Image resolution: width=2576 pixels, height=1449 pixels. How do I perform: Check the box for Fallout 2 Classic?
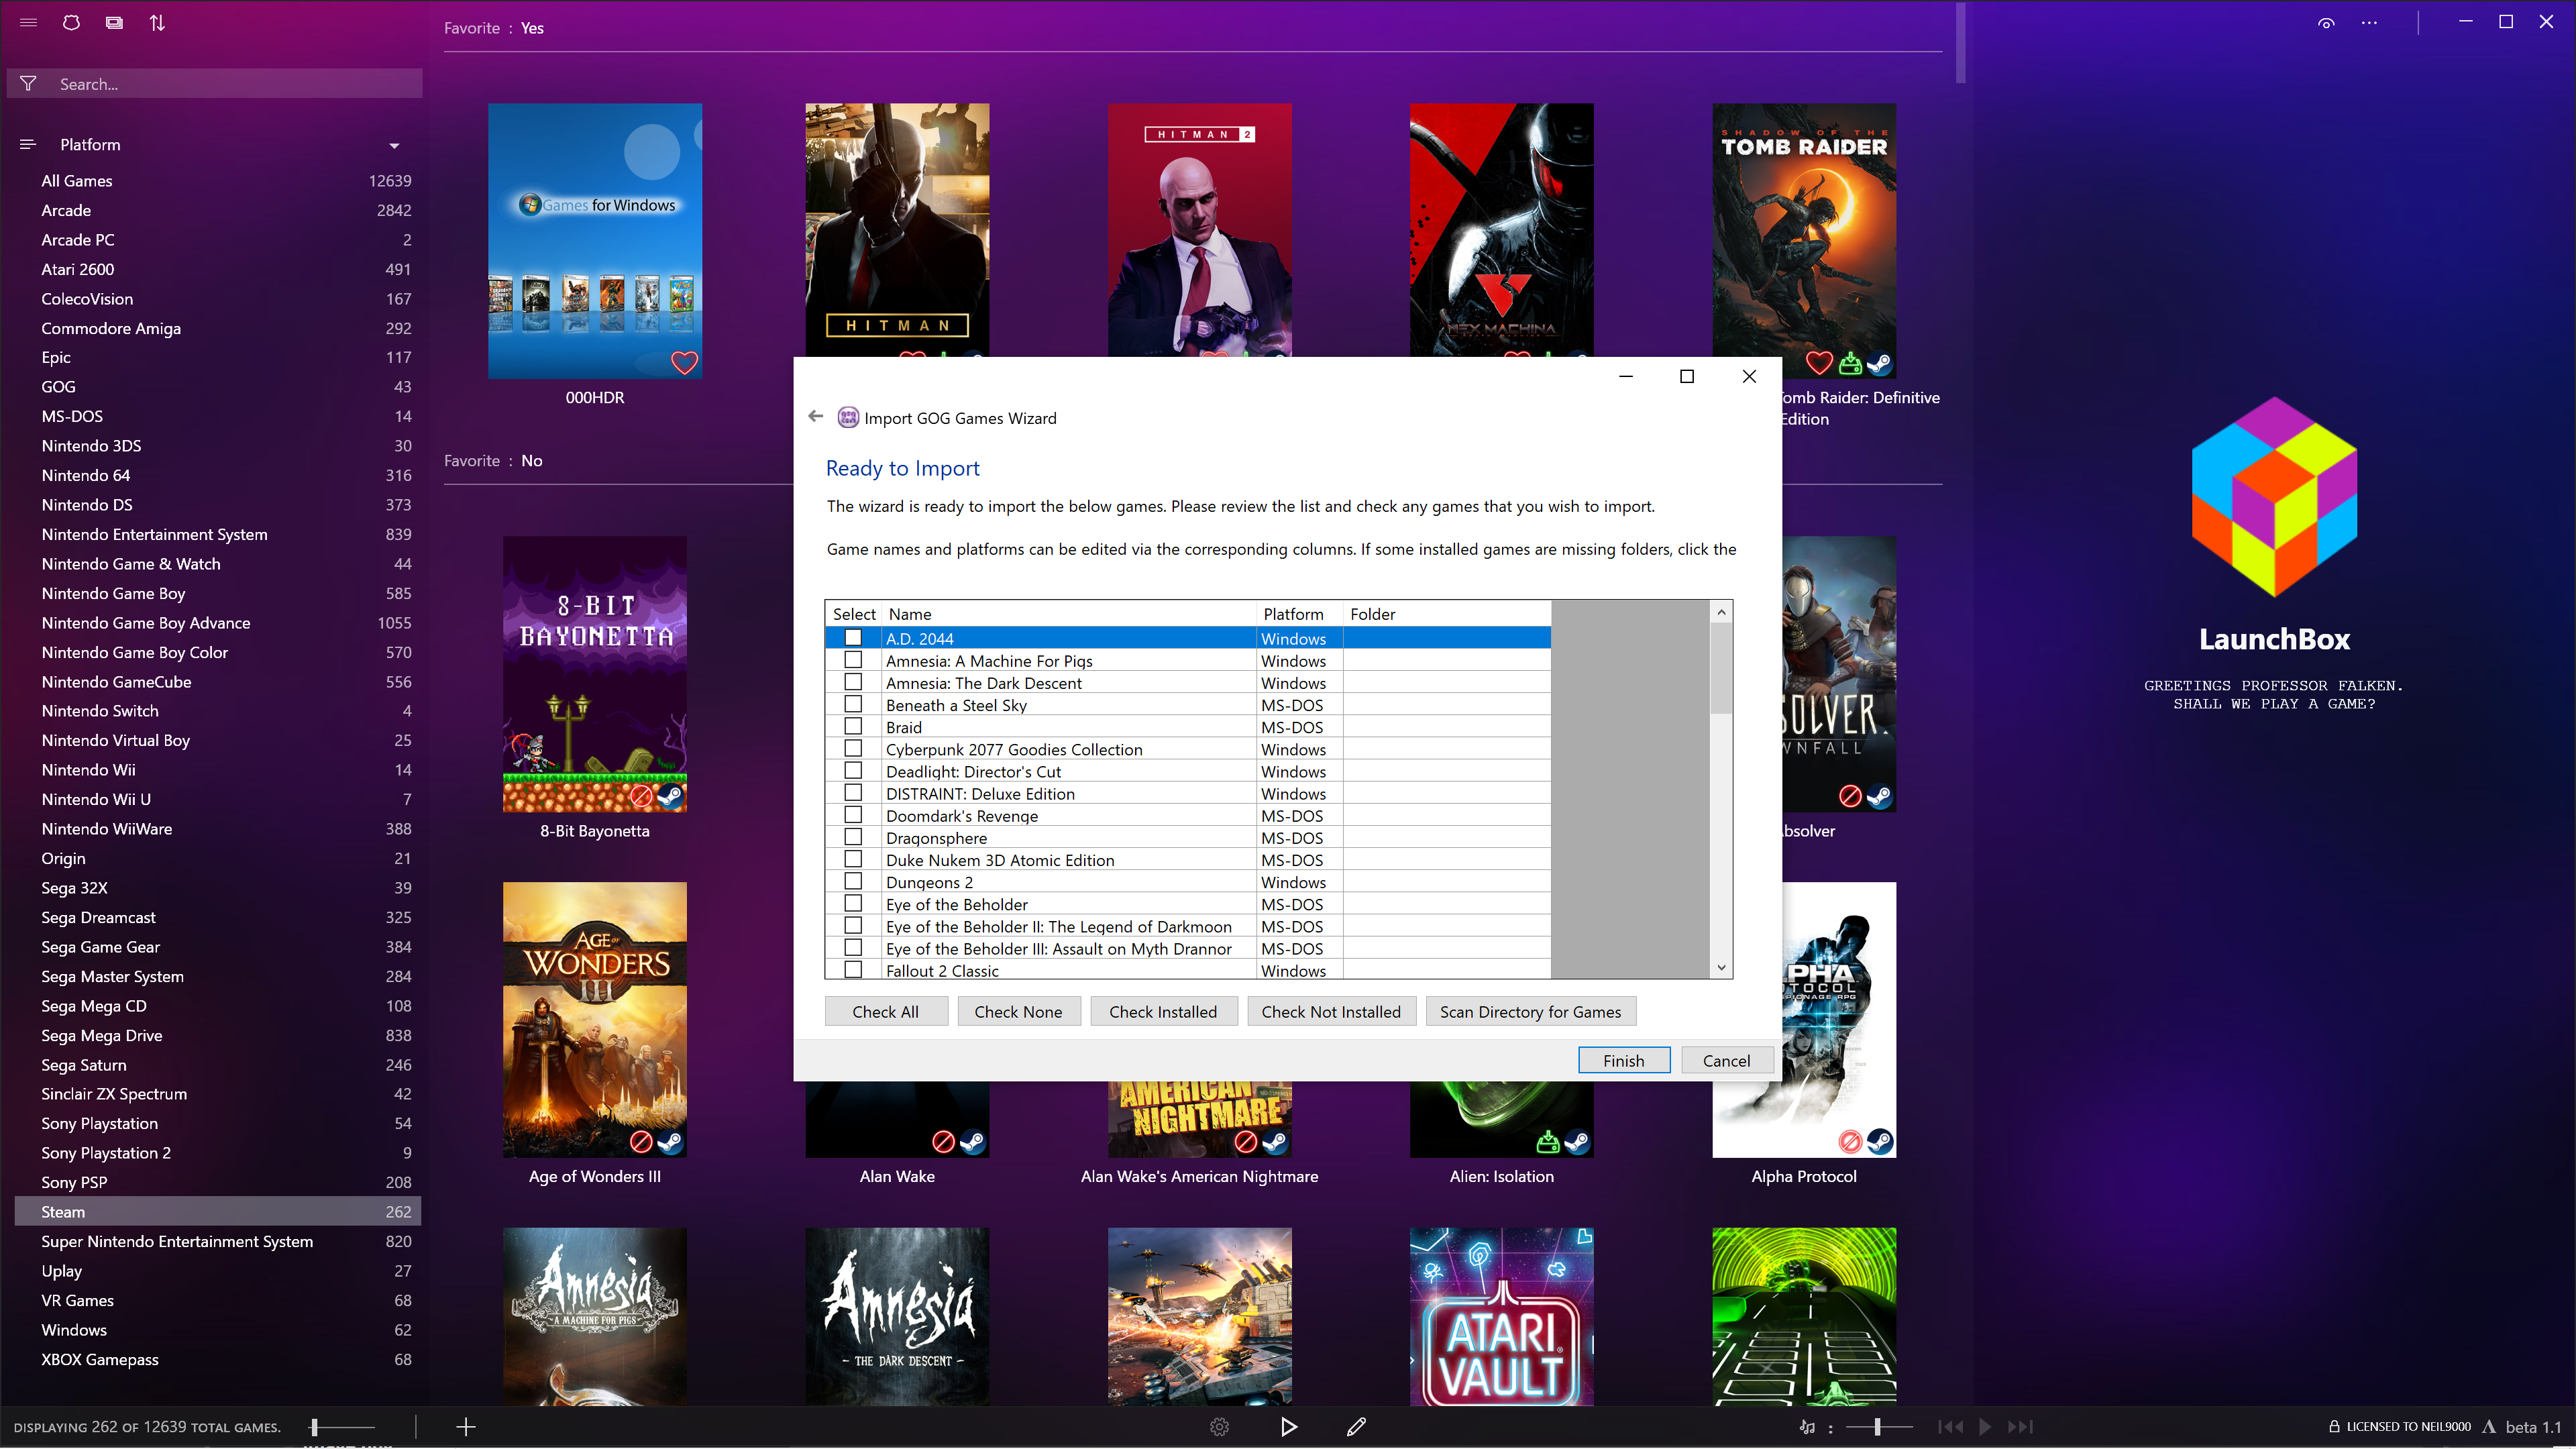point(853,970)
